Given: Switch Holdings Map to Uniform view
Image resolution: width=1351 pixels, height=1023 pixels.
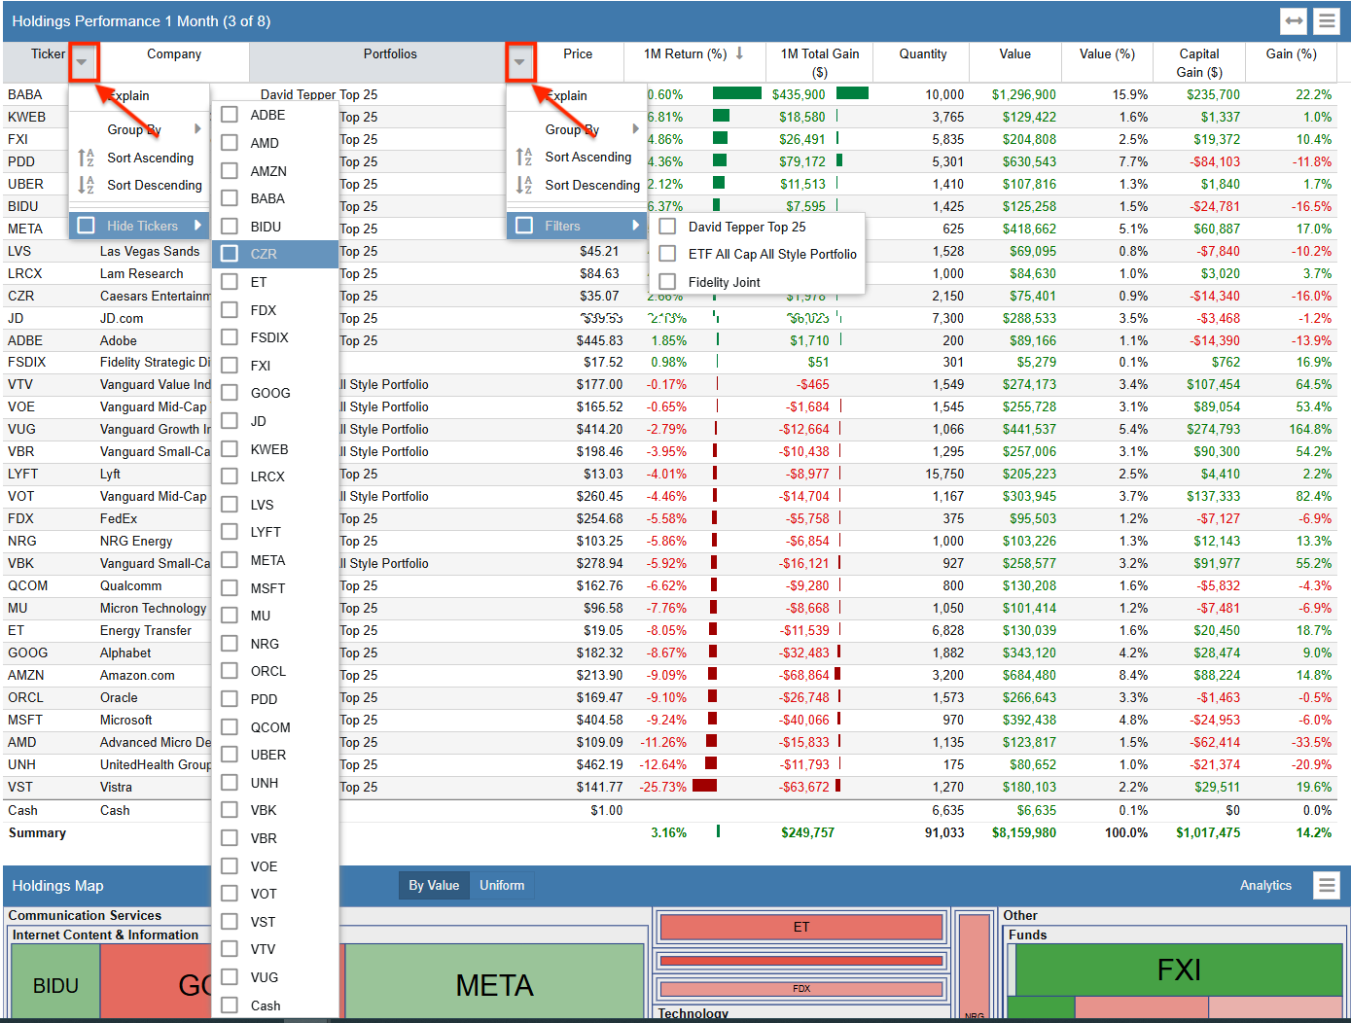Looking at the screenshot, I should click(x=502, y=886).
